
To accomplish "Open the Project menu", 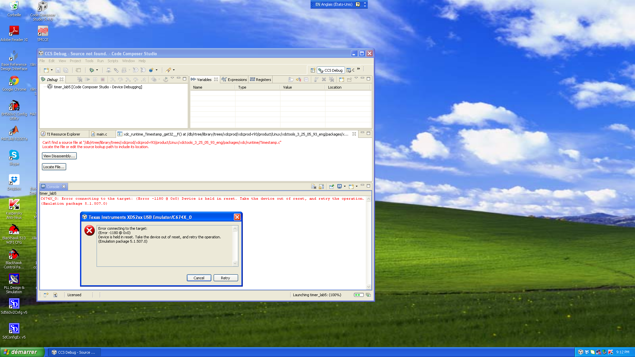I will 75,61.
